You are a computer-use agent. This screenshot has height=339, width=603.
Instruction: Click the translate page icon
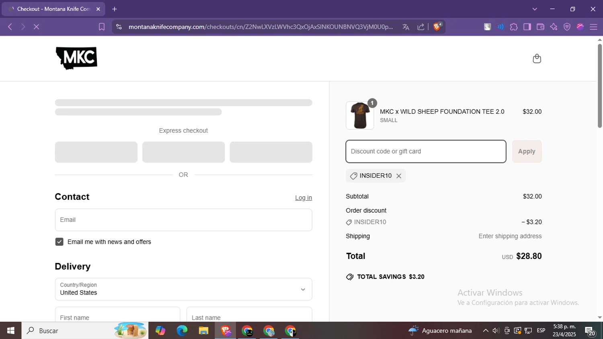point(406,27)
